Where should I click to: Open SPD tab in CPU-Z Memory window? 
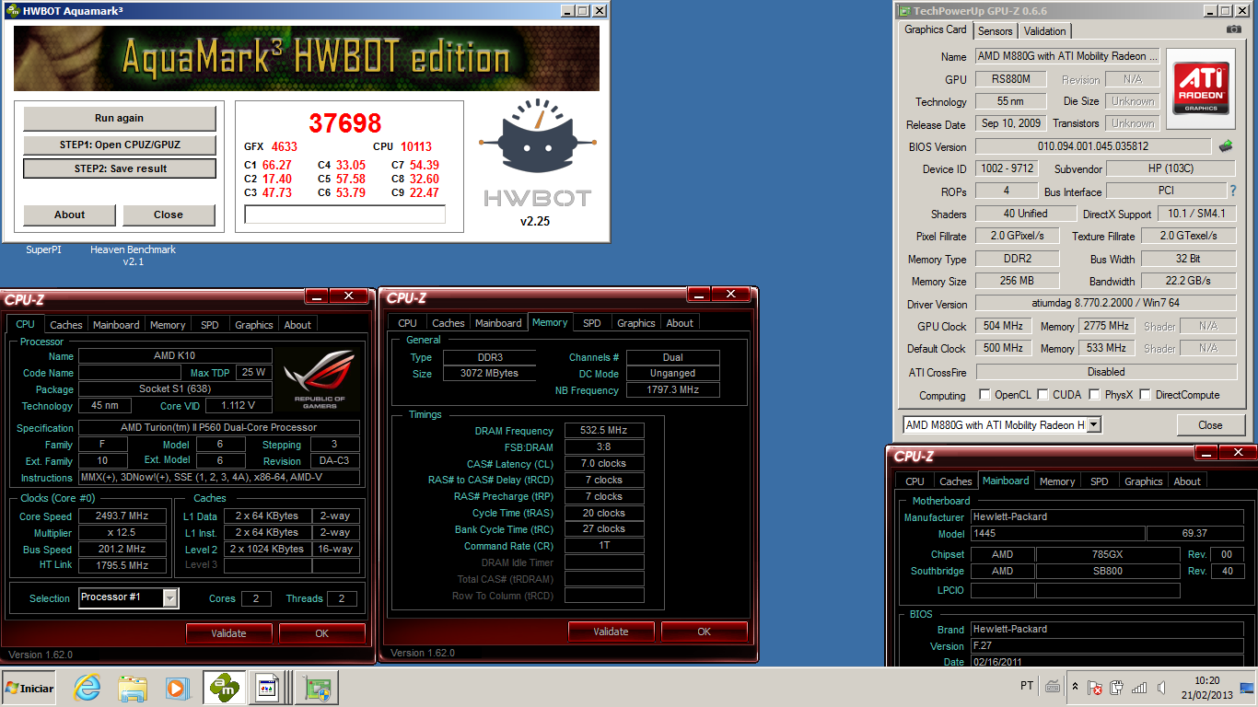point(591,323)
